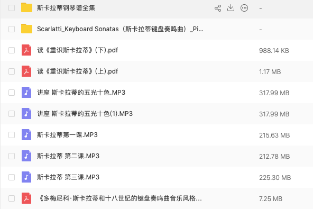
Task: Click PDF icon of 《多梅尼科·斯卡拉蒂和十八世纪 file
Action: point(26,198)
